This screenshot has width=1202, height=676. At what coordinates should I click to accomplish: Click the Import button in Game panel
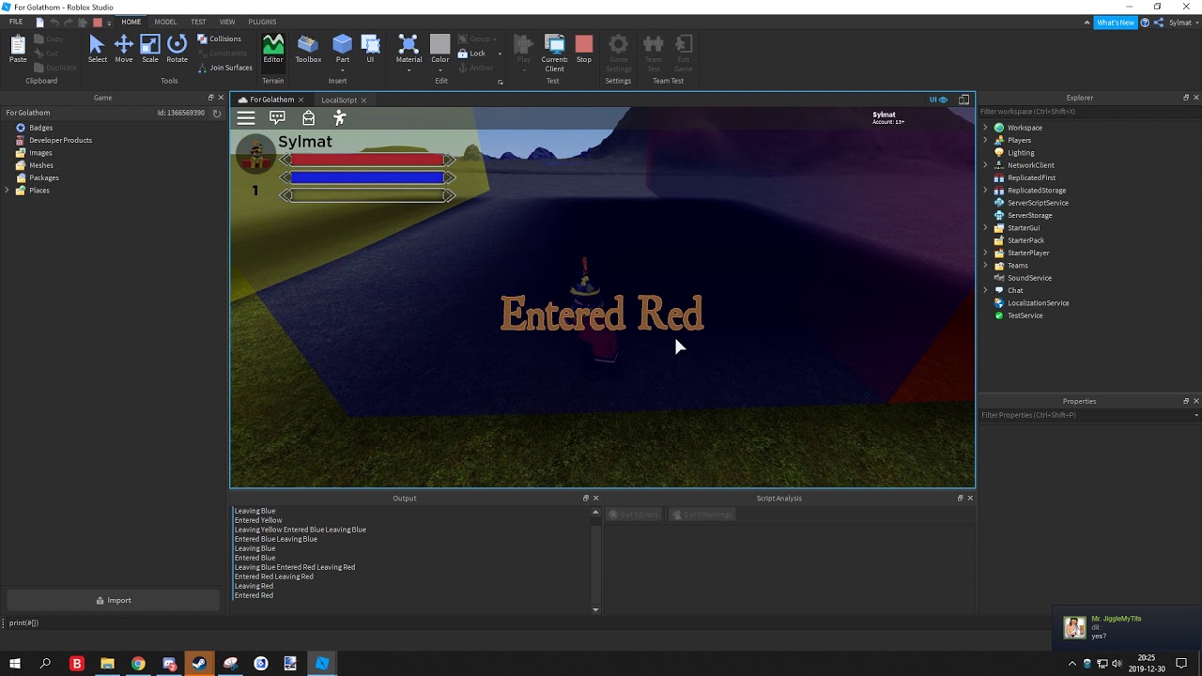click(x=113, y=601)
